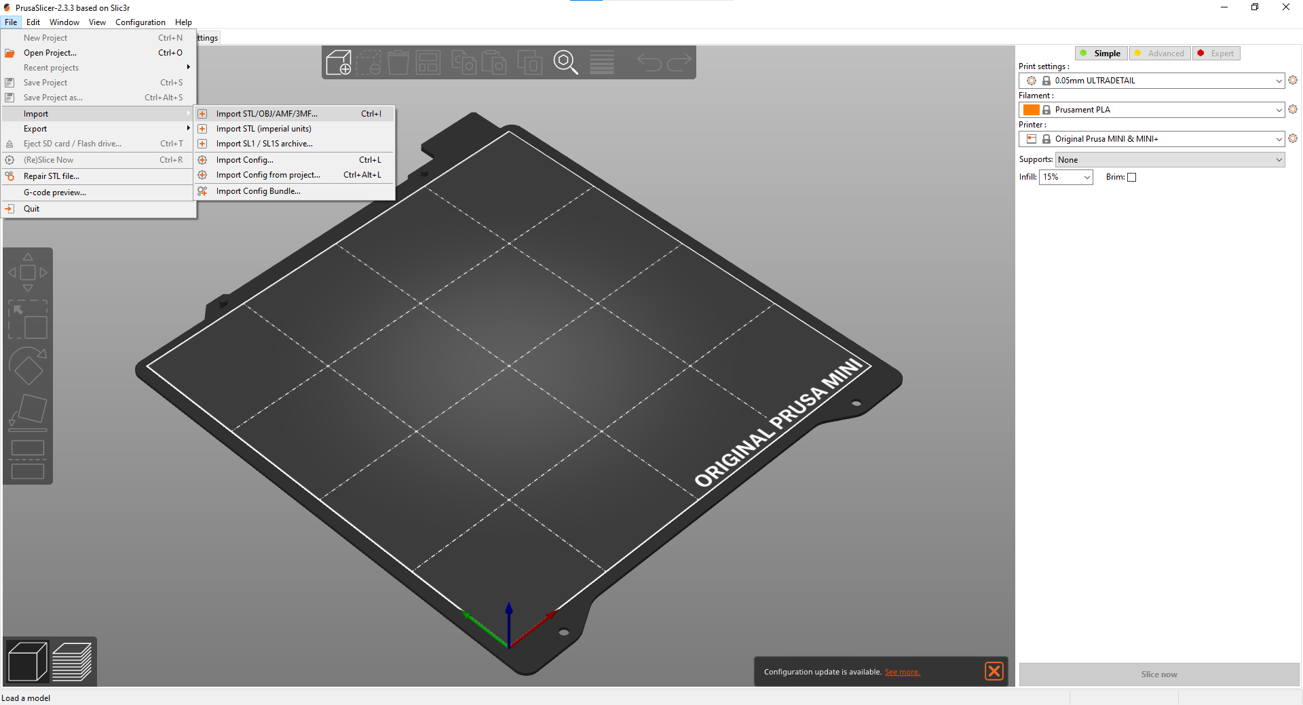This screenshot has height=705, width=1303.
Task: Open the Supports dropdown
Action: click(x=1170, y=160)
